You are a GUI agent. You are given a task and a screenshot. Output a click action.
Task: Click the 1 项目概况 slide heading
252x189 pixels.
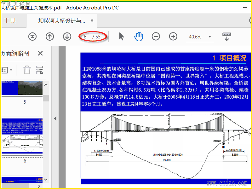pyautogui.click(x=229, y=58)
